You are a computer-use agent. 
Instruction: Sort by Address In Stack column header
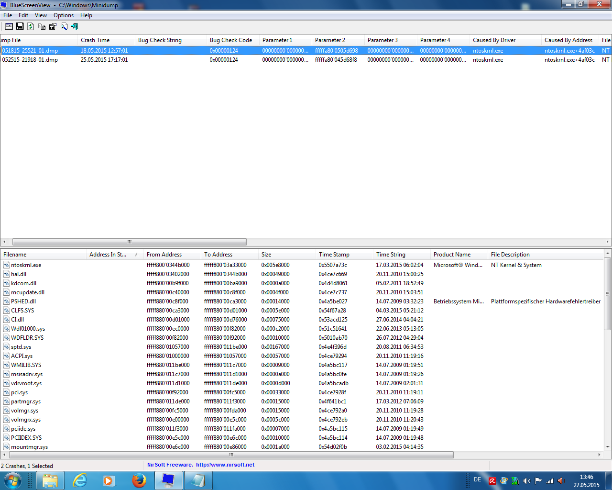tap(115, 255)
